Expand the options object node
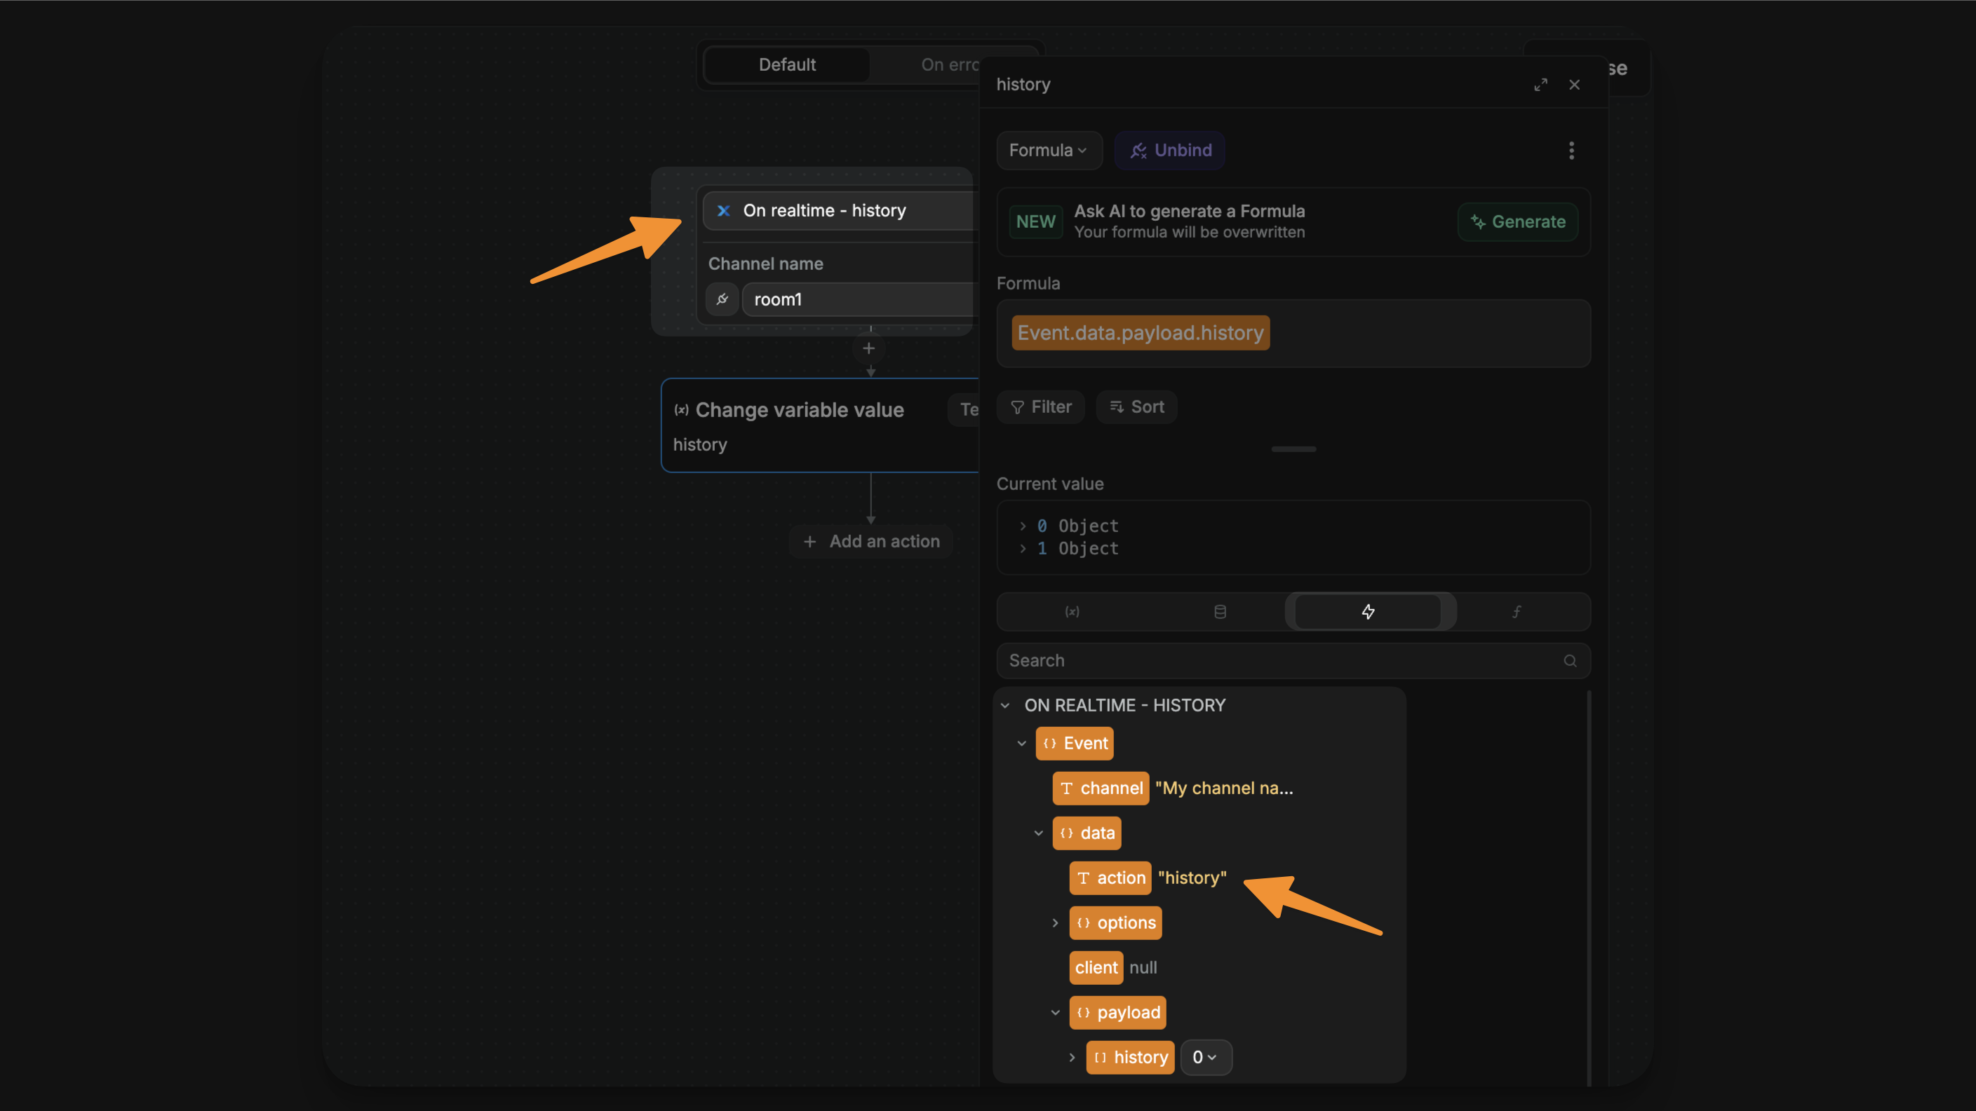 coord(1055,923)
